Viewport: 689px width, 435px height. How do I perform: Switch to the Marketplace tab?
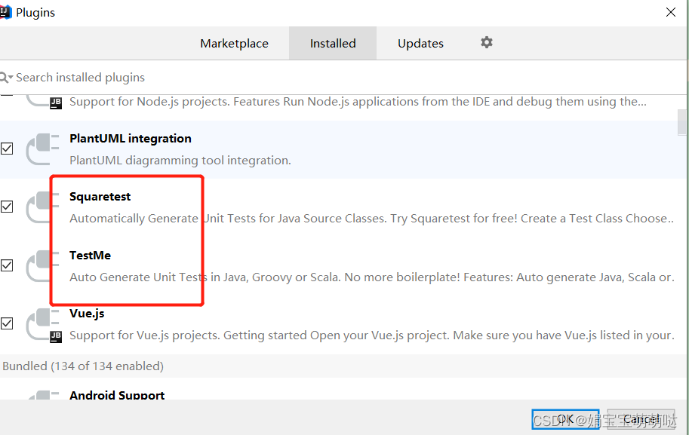[234, 43]
